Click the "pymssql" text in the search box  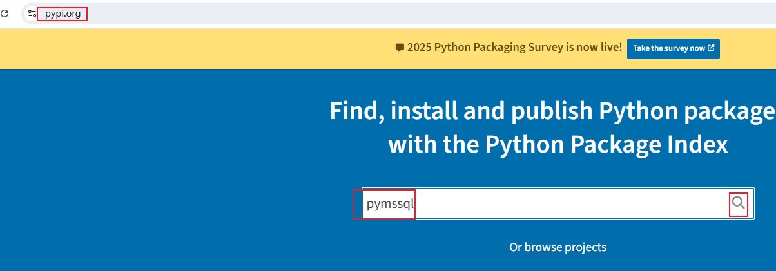pos(389,204)
